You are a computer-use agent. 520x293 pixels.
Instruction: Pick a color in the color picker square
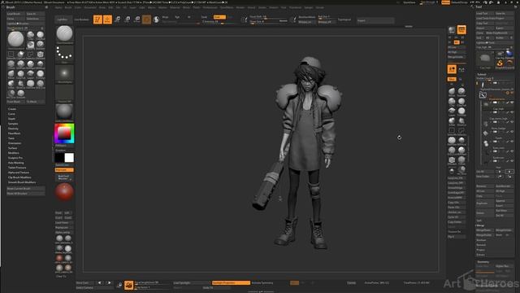tap(64, 133)
